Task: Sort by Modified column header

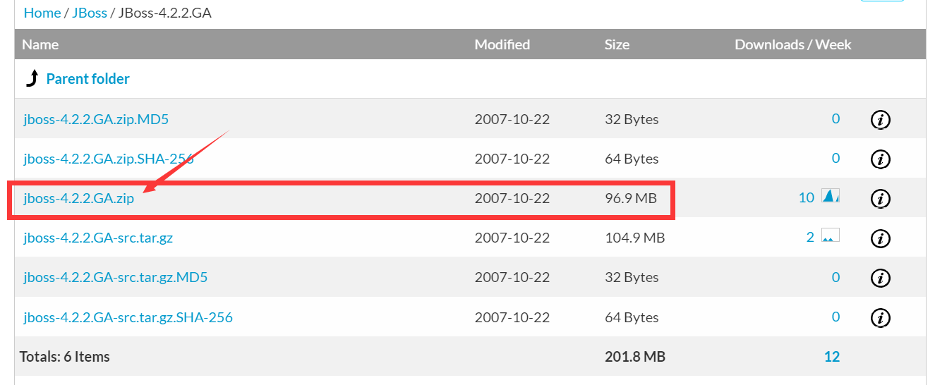Action: coord(502,44)
